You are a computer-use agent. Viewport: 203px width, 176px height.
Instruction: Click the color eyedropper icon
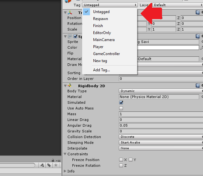pyautogui.click(x=202, y=48)
